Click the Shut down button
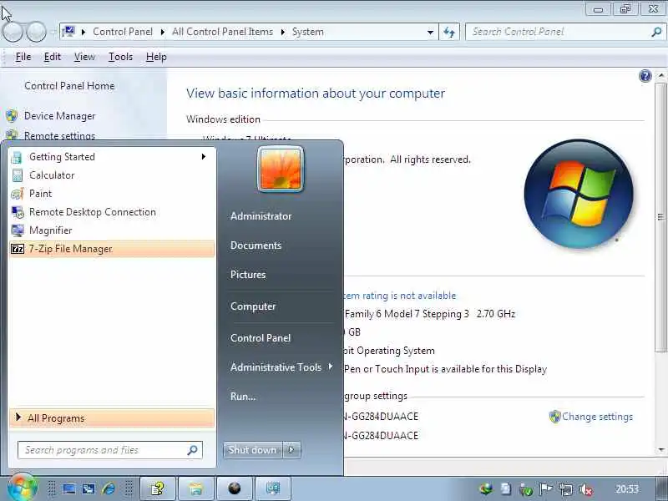 tap(253, 450)
